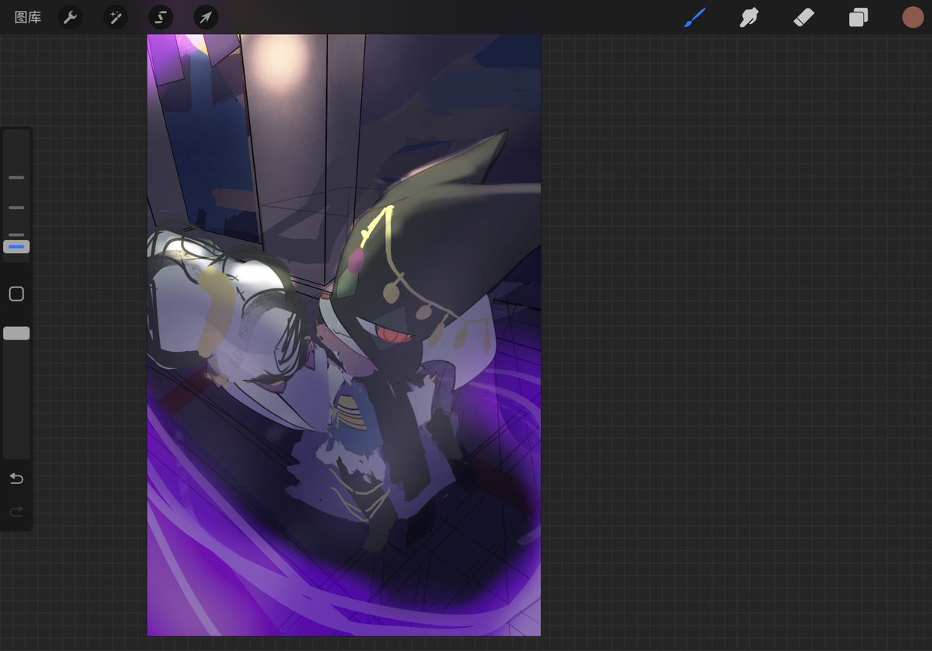Undo the last stroke
932x651 pixels.
(x=16, y=479)
